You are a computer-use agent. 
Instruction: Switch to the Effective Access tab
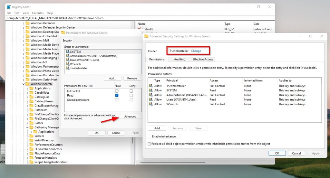203,59
